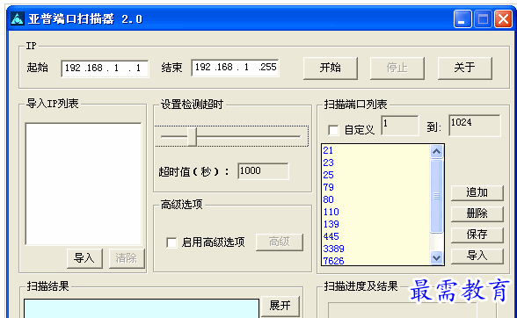Select port 445 in the port list
This screenshot has height=318, width=517.
[x=375, y=236]
